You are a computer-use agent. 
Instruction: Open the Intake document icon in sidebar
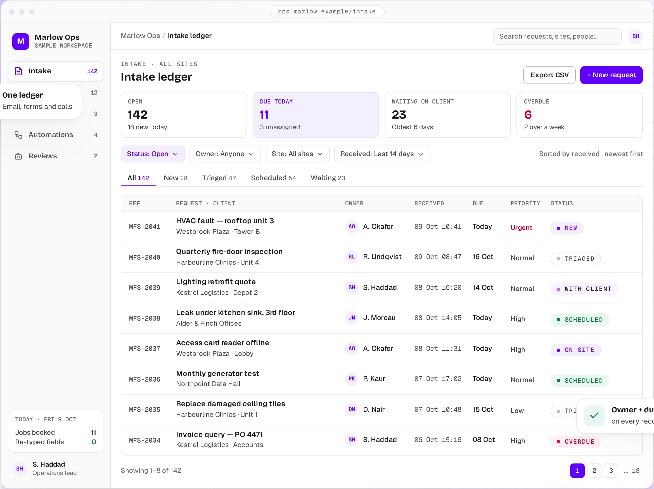(x=18, y=71)
